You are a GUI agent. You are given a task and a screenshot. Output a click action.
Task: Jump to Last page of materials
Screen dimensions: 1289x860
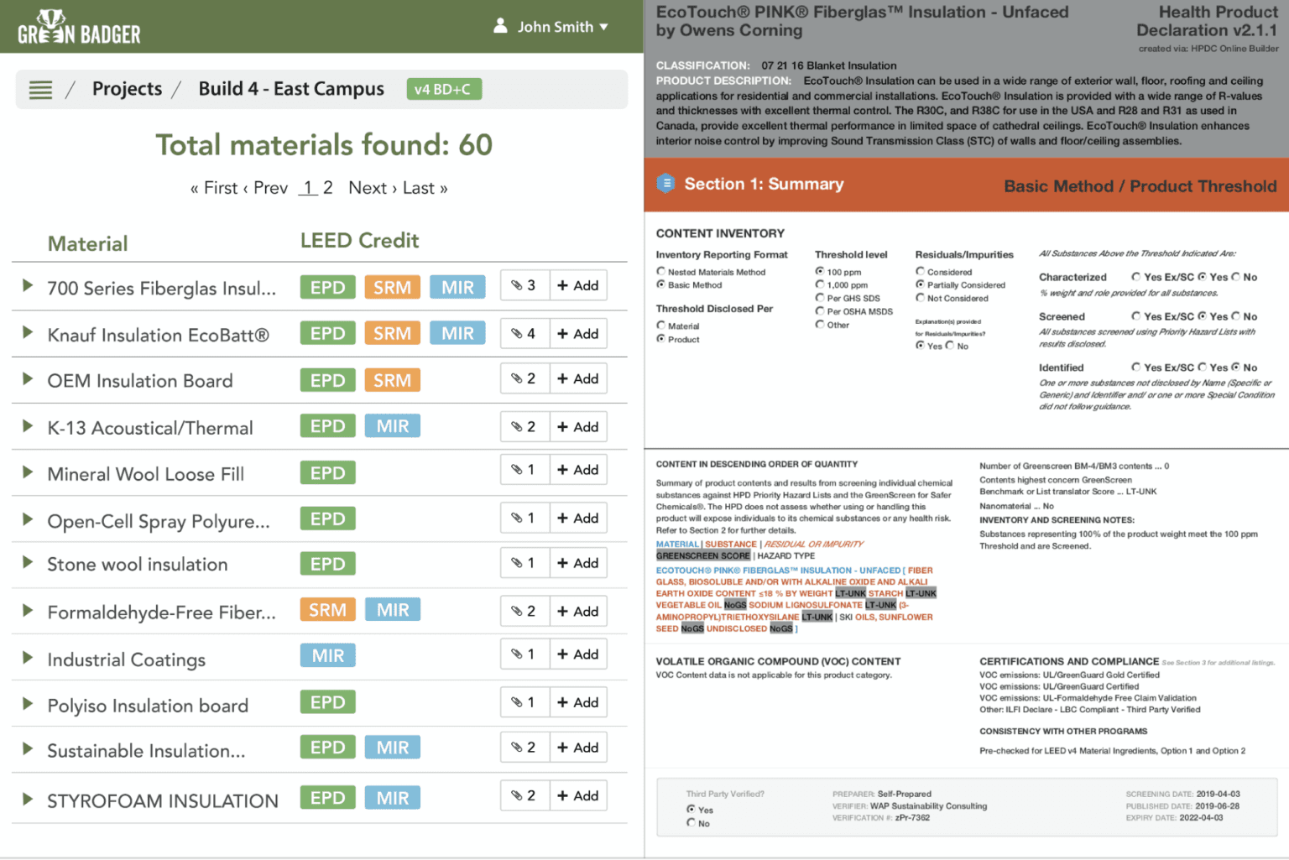[425, 188]
